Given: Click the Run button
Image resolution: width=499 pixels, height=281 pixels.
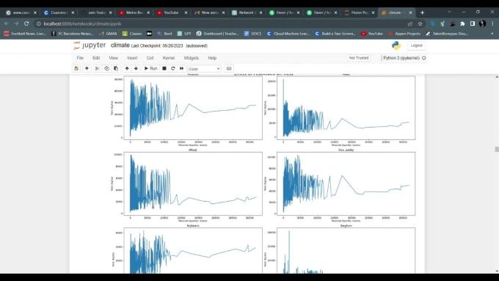Looking at the screenshot, I should 151,68.
